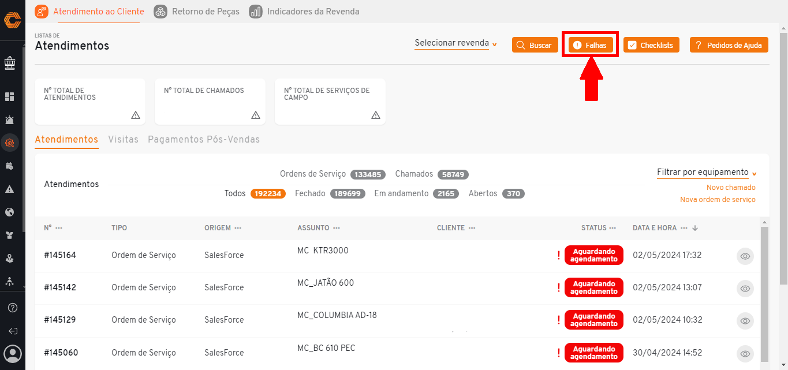
Task: Switch to Atendimento ao Cliente tab
Action: (89, 12)
